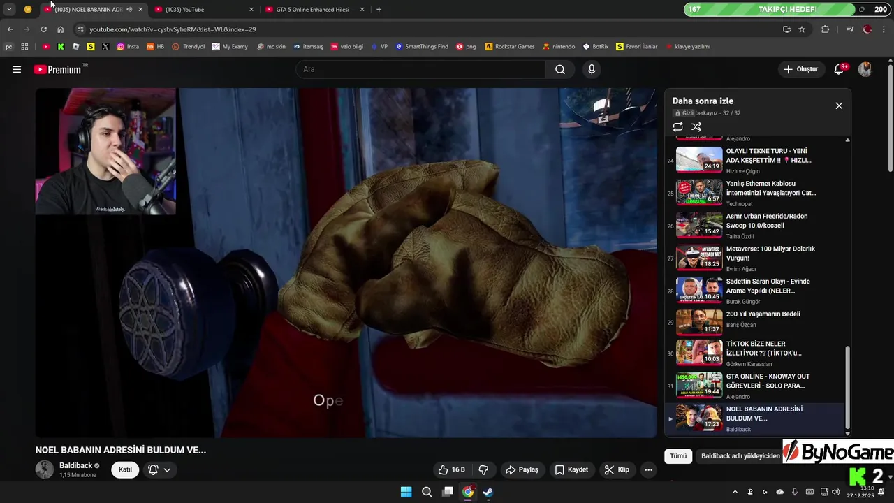Select Baldiback adlı yükleyiciden filter chip
This screenshot has height=503, width=894.
(740, 455)
